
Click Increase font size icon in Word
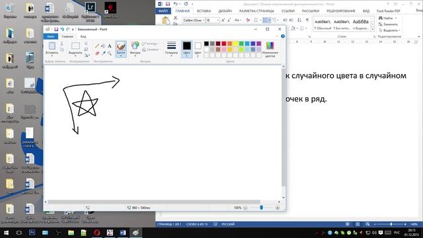[223, 20]
